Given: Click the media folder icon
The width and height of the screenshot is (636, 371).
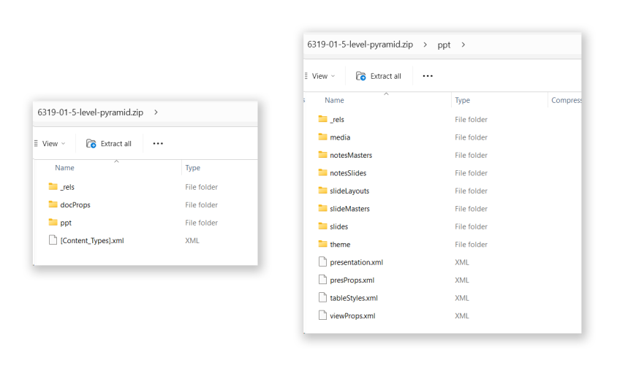Looking at the screenshot, I should pyautogui.click(x=322, y=137).
